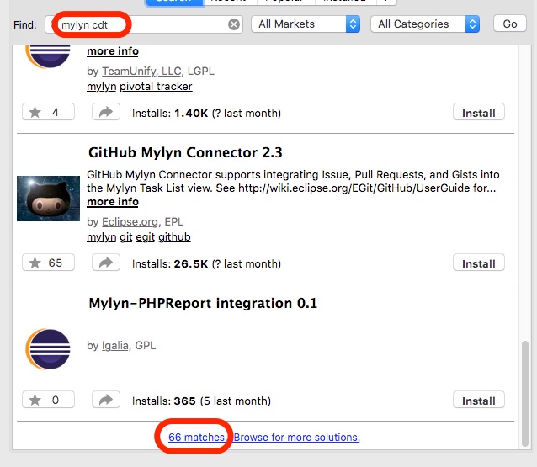
Task: Share the GitHub Mylyn Connector entry
Action: click(106, 263)
